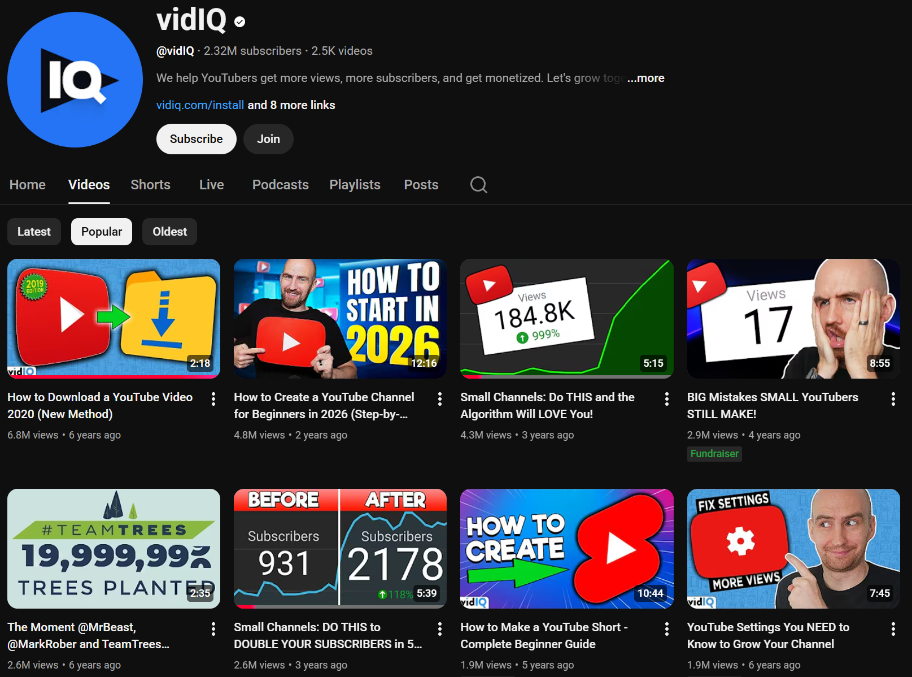Open options for 'Small Channels: Do THIS and the Algorithm'

(666, 399)
